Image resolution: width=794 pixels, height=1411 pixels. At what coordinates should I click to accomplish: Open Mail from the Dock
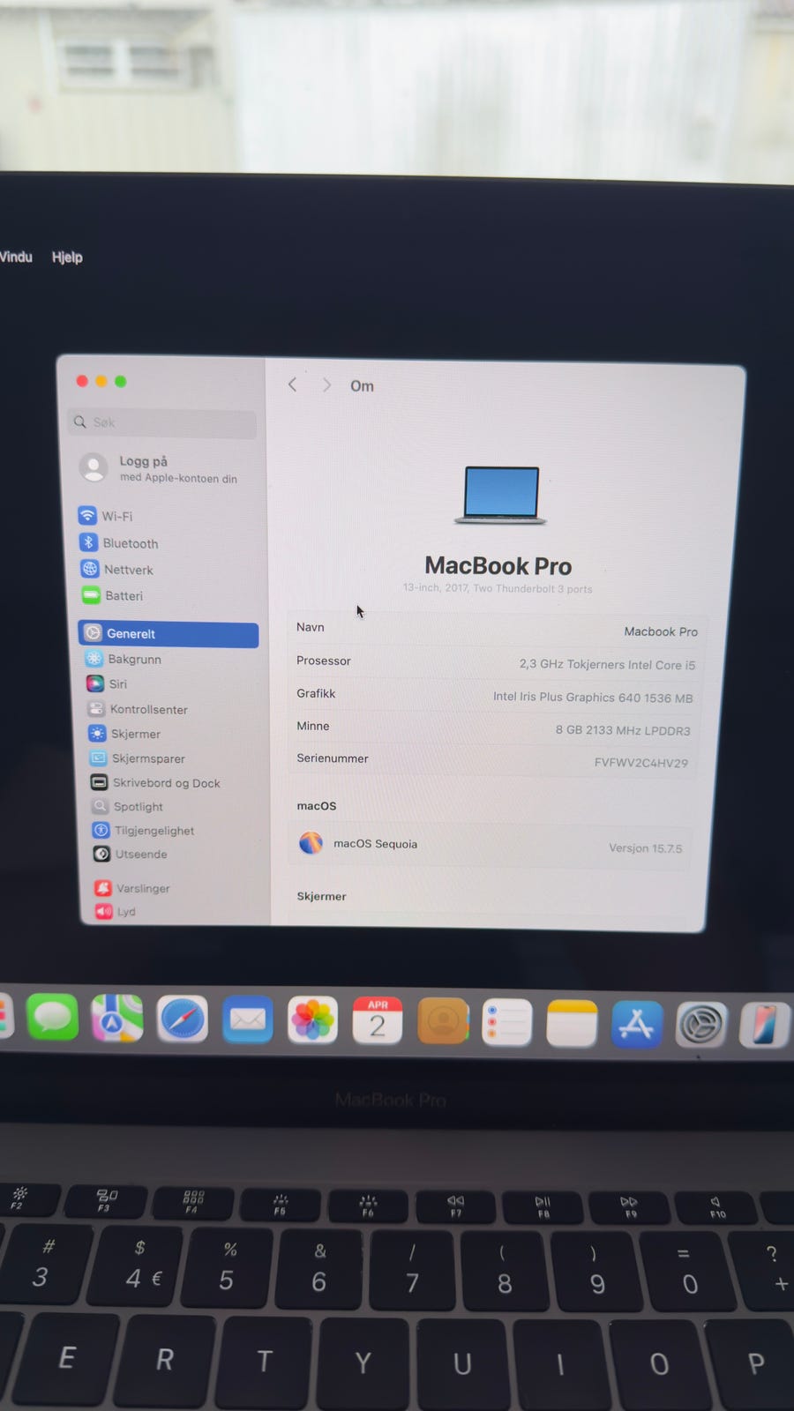click(248, 1020)
